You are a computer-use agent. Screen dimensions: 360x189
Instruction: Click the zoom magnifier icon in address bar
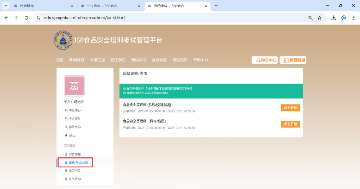click(310, 18)
